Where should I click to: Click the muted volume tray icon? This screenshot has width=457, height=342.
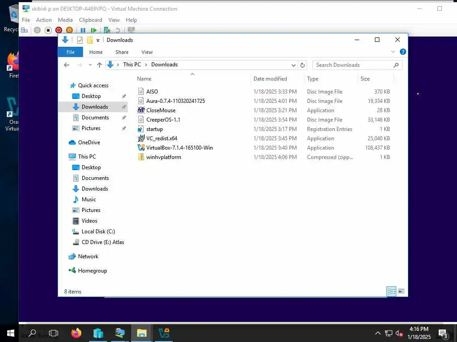point(399,334)
